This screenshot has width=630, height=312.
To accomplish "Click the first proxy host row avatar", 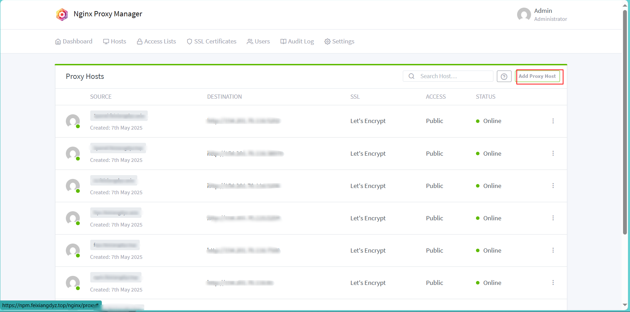I will (73, 121).
